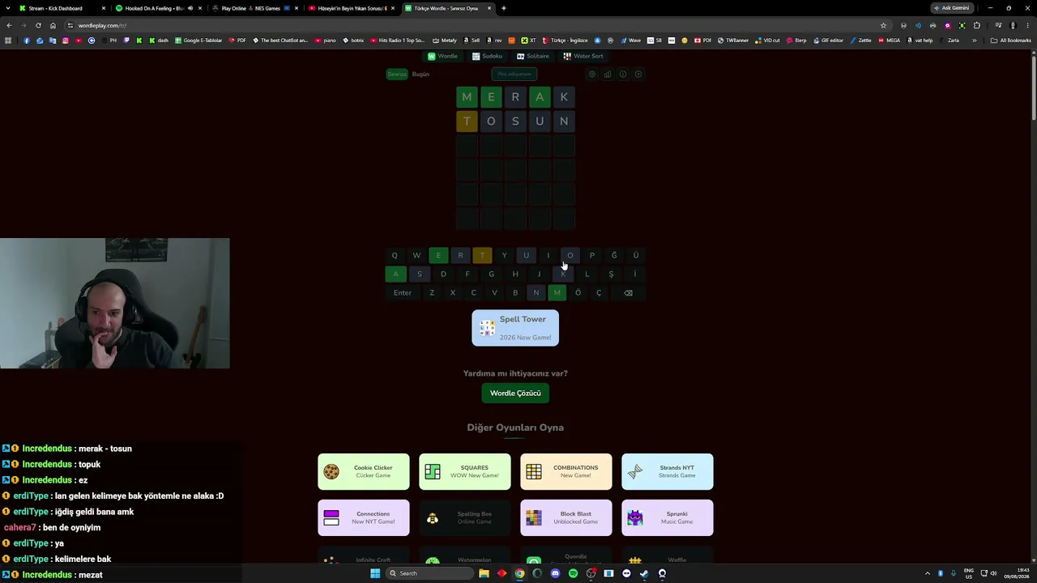The width and height of the screenshot is (1037, 583).
Task: Click the Enter key on game keyboard
Action: (403, 293)
